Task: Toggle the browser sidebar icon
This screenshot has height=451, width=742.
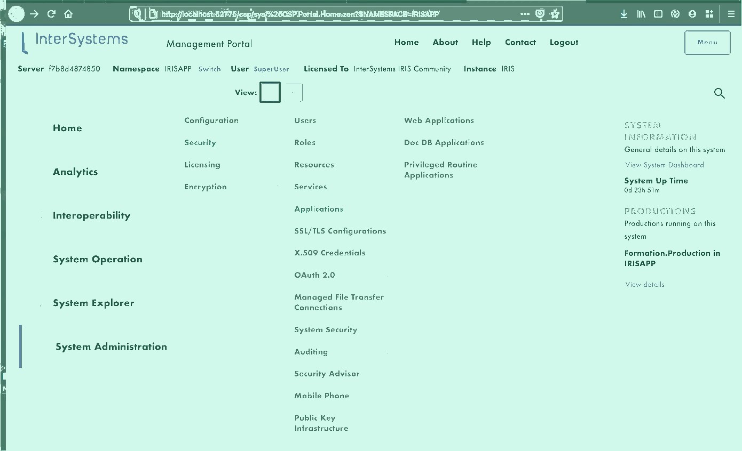Action: coord(658,14)
